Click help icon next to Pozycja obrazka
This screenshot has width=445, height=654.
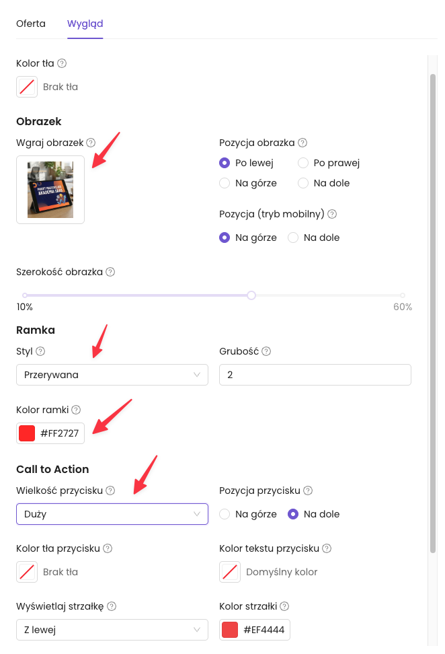pyautogui.click(x=302, y=143)
